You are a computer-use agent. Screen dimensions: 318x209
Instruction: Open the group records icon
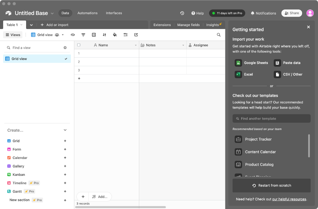coord(94,35)
